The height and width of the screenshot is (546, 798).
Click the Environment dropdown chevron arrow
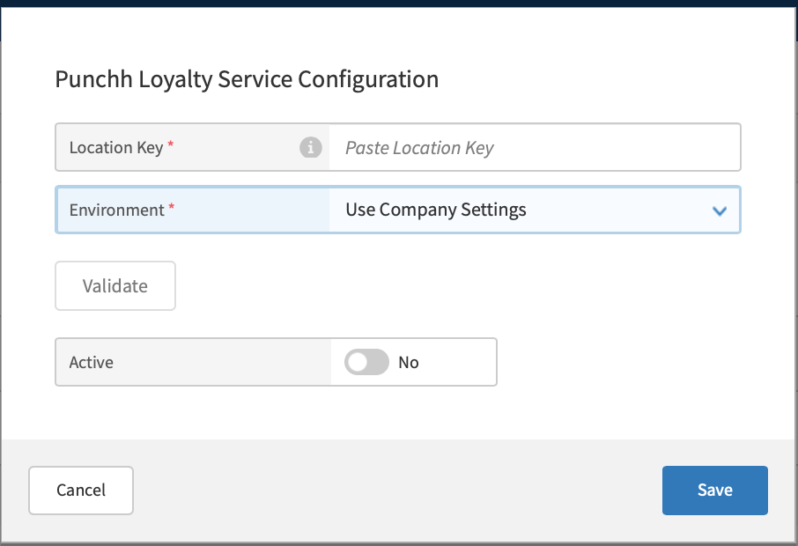click(719, 210)
